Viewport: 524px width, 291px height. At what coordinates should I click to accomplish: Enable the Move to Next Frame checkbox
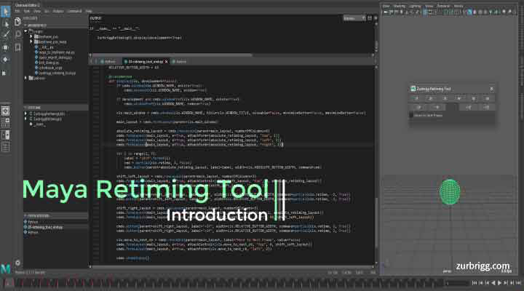pyautogui.click(x=411, y=115)
